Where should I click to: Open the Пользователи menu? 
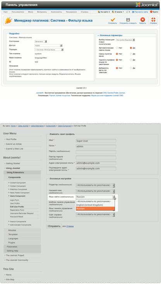click(18, 12)
